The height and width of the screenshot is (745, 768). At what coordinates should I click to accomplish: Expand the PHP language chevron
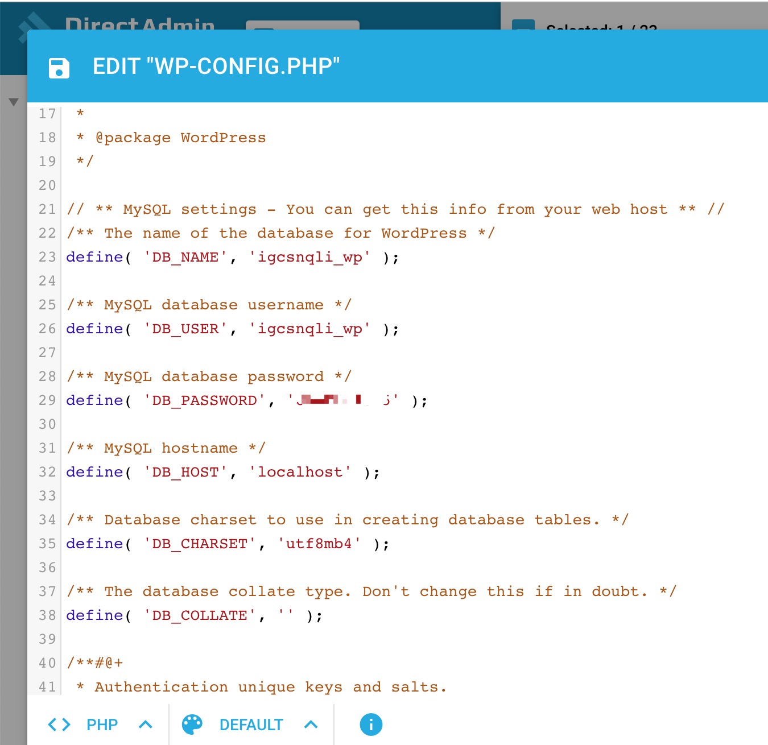(x=146, y=725)
